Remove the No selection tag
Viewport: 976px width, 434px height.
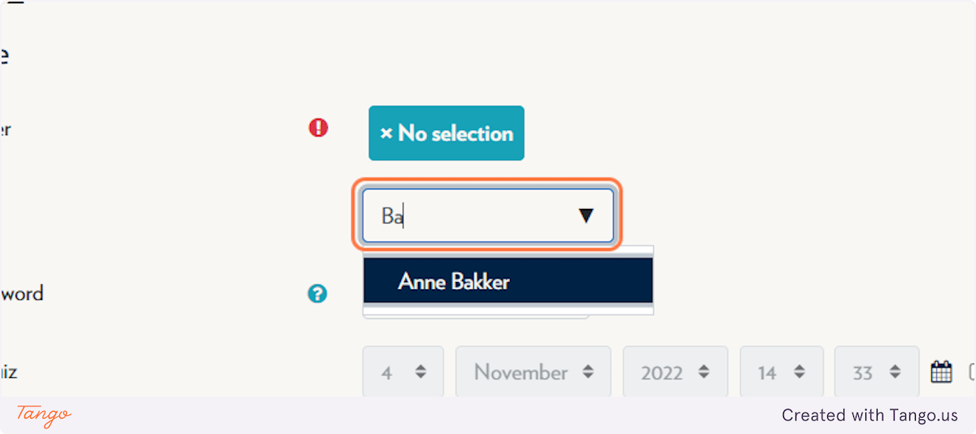coord(447,133)
